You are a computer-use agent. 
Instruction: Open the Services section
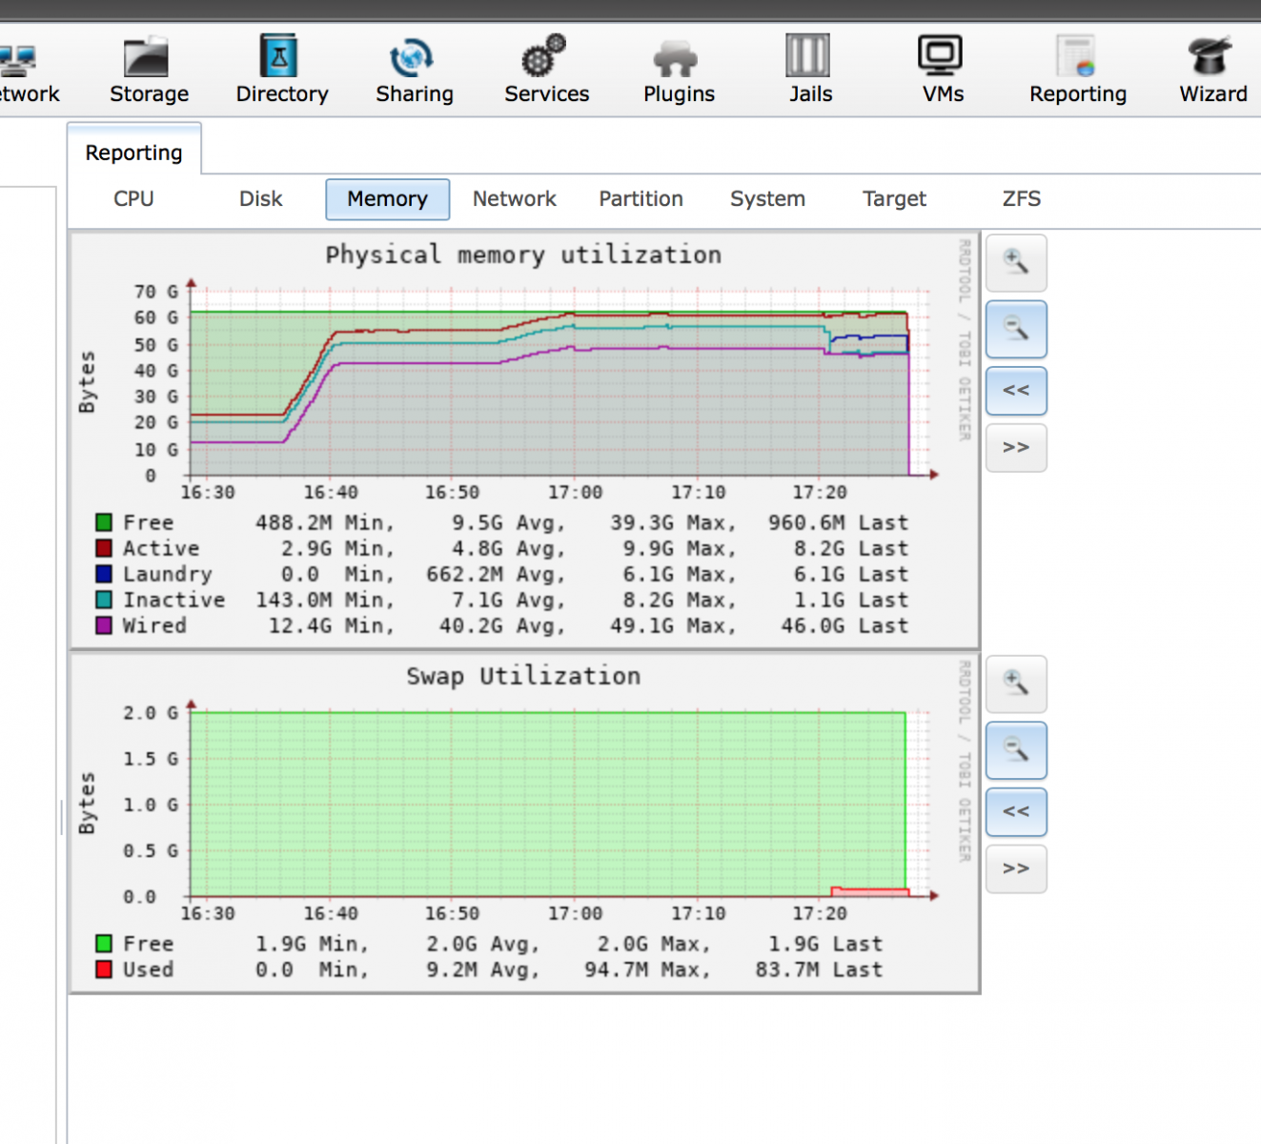click(546, 70)
